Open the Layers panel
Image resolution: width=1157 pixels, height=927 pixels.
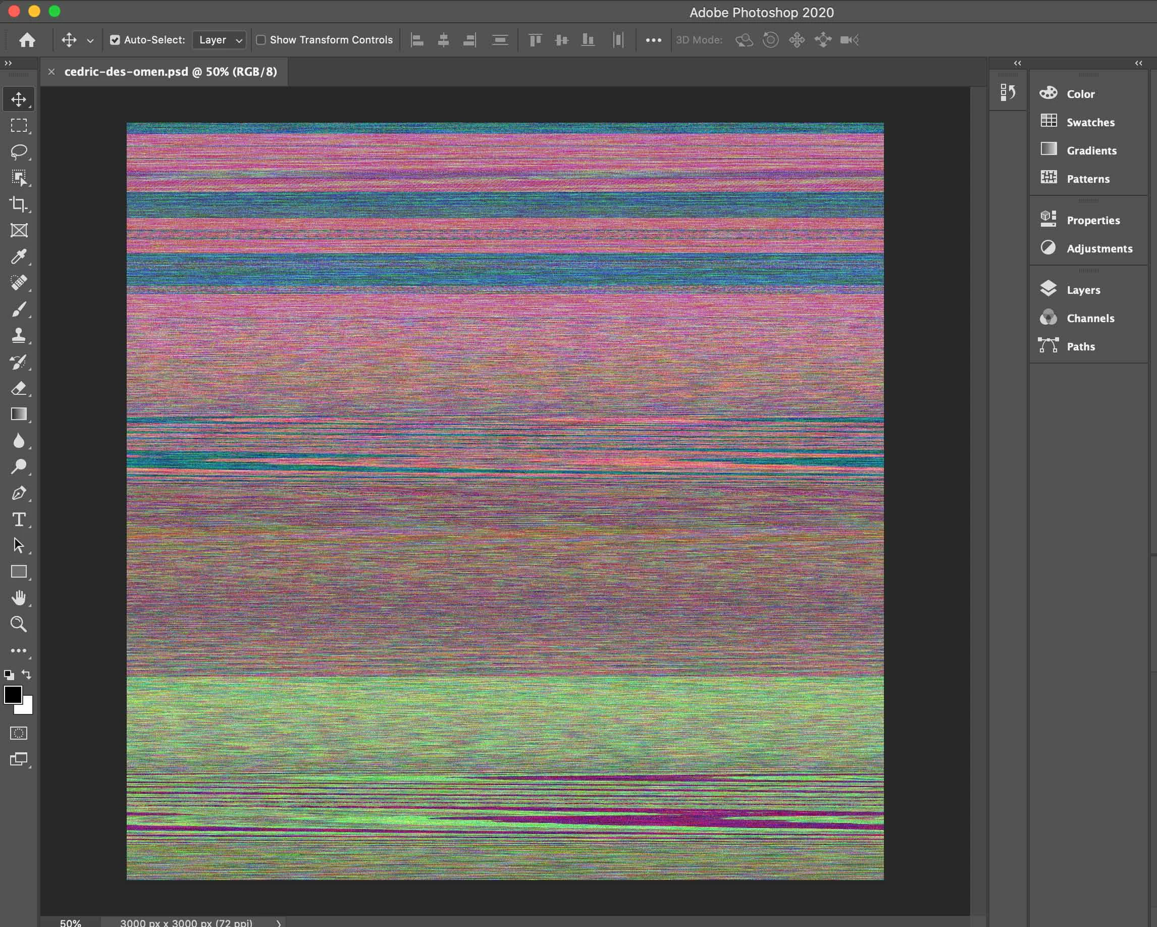click(x=1083, y=290)
